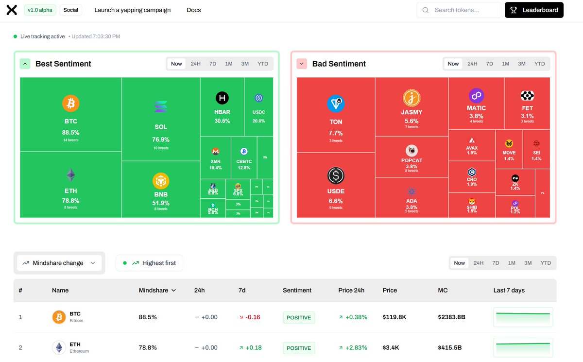Screen dimensions: 583x362
Task: Click the BTC icon in Best Sentiment heatmap
Action: 70,103
